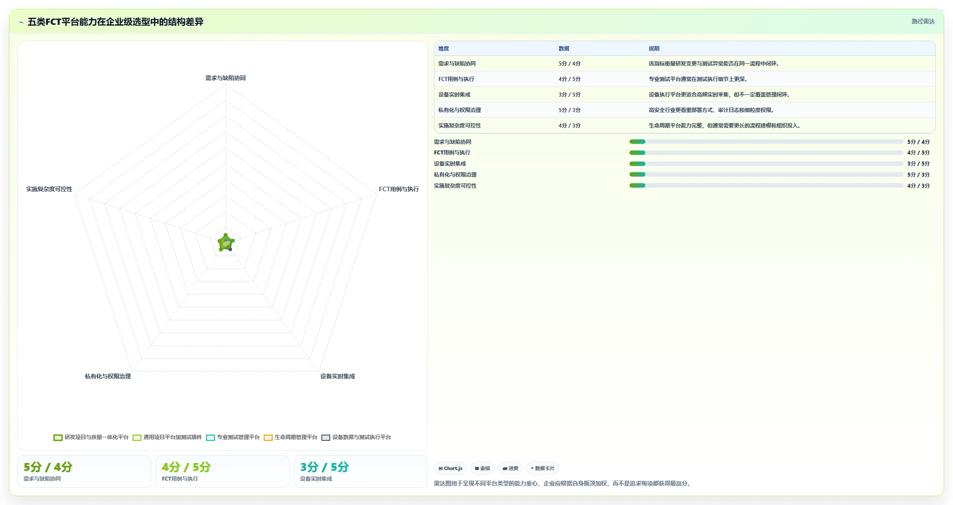Select the 说明 column header
This screenshot has height=505, width=953.
(x=654, y=49)
